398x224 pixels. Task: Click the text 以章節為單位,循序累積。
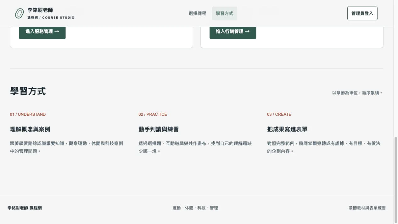point(357,93)
